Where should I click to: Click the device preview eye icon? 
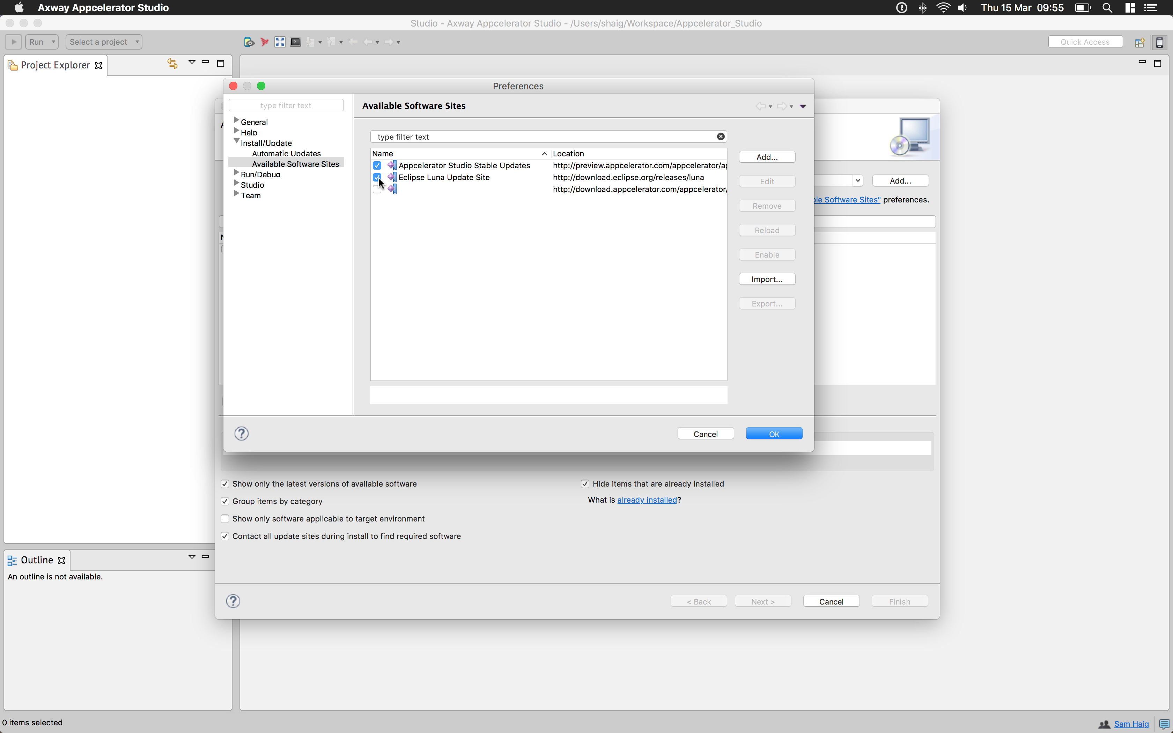click(x=249, y=42)
